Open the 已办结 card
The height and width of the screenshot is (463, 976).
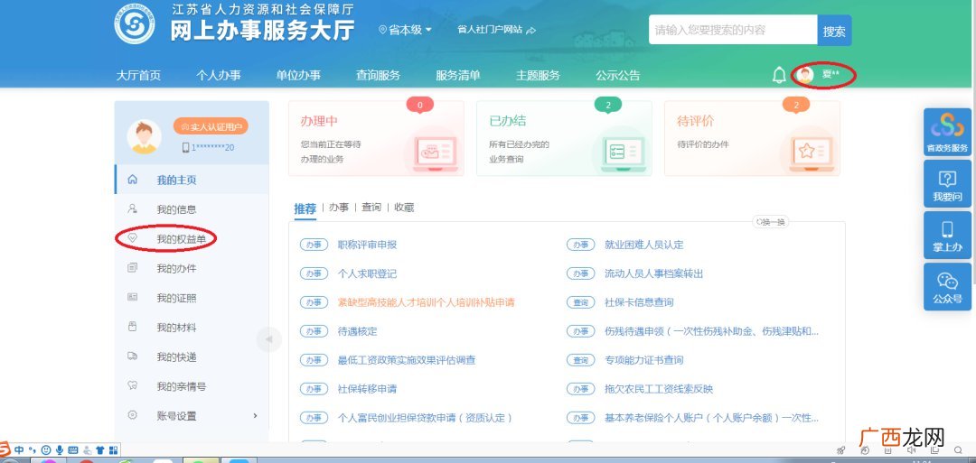(564, 138)
